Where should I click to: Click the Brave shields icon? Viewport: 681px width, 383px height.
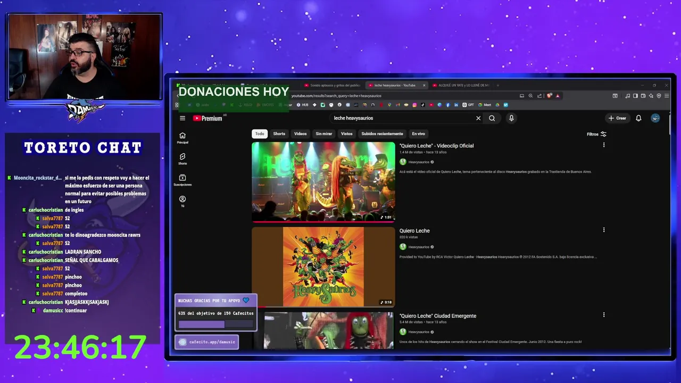pos(550,96)
